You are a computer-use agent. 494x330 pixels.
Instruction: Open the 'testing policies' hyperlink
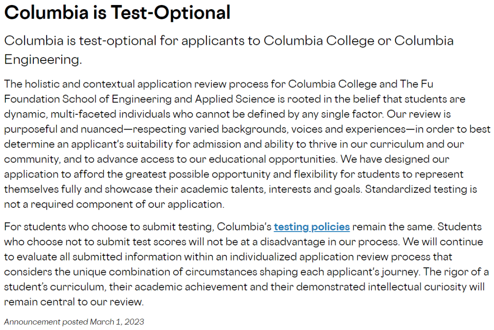click(x=311, y=227)
